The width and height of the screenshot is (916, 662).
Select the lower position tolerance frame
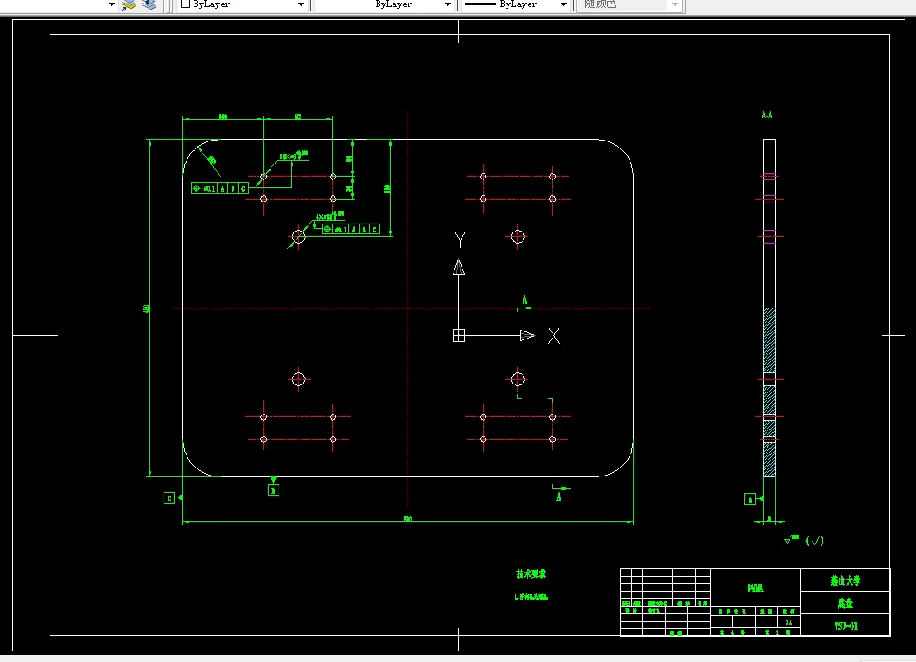coord(350,230)
